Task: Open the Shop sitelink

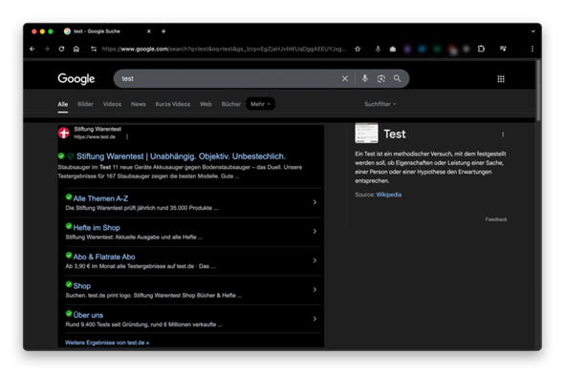Action: 81,286
